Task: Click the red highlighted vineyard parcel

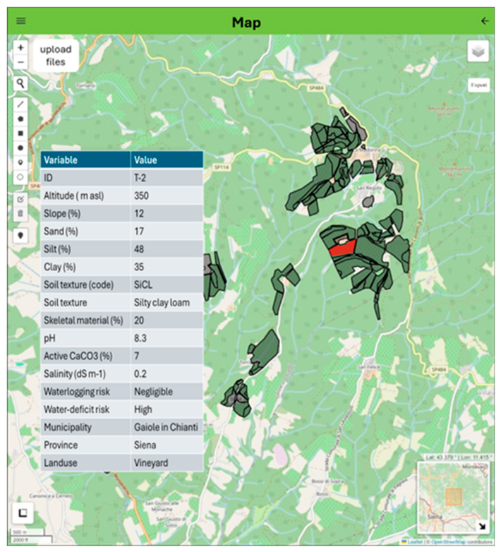Action: (342, 248)
